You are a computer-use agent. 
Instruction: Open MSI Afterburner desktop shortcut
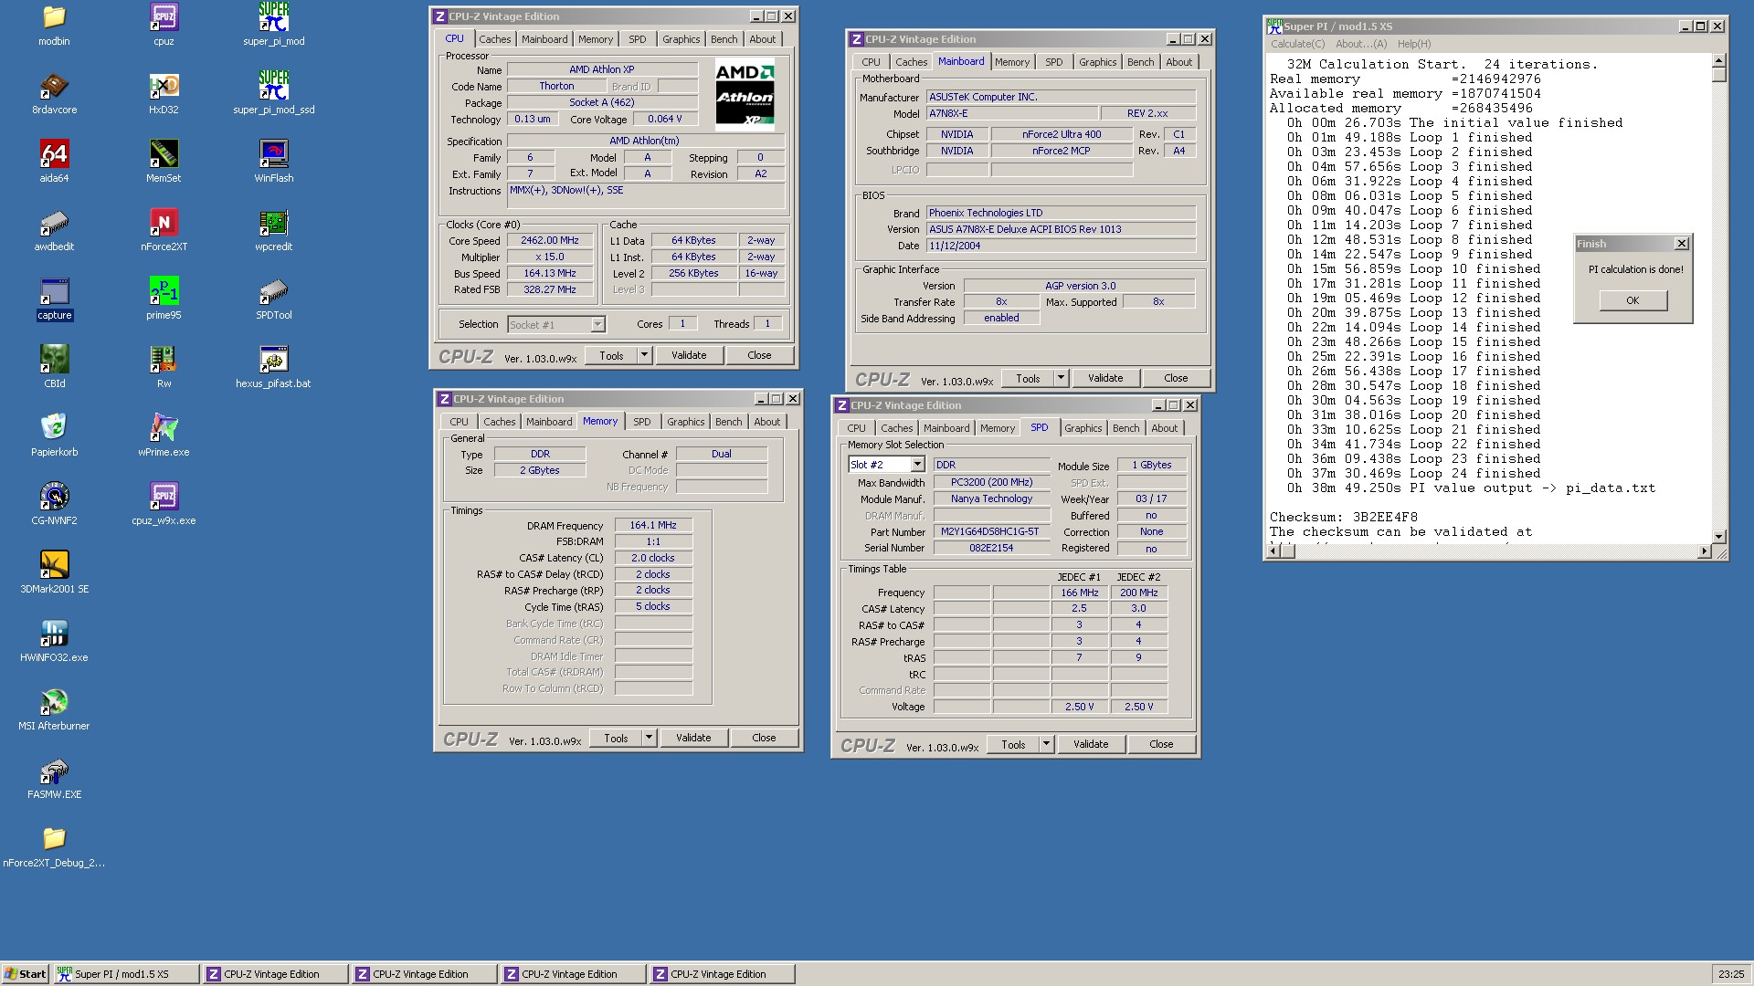coord(54,709)
